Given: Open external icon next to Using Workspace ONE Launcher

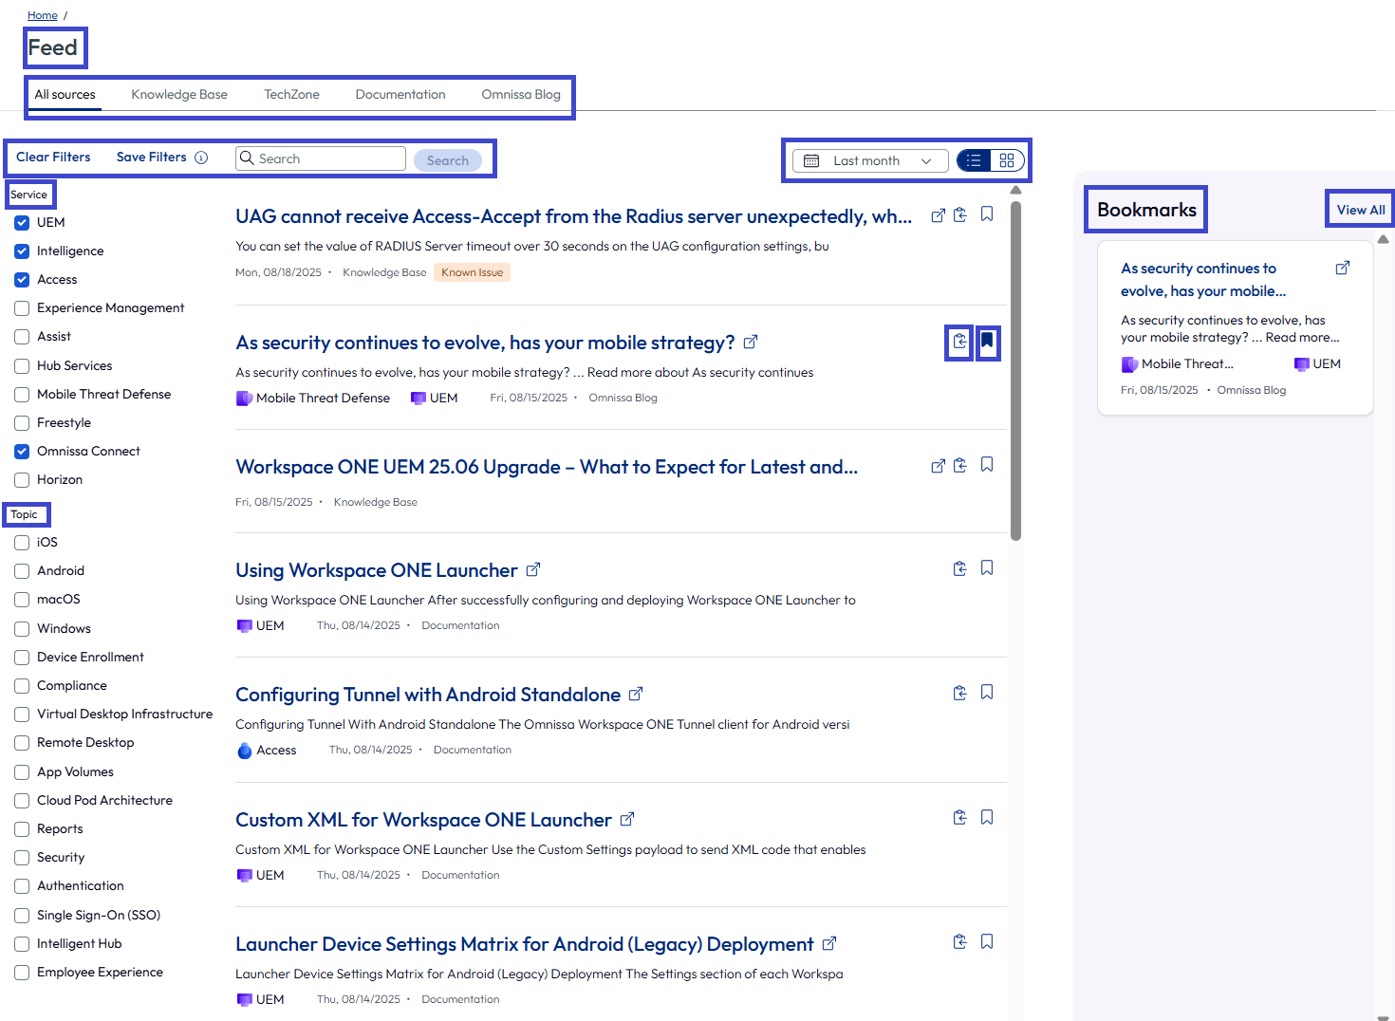Looking at the screenshot, I should point(533,569).
